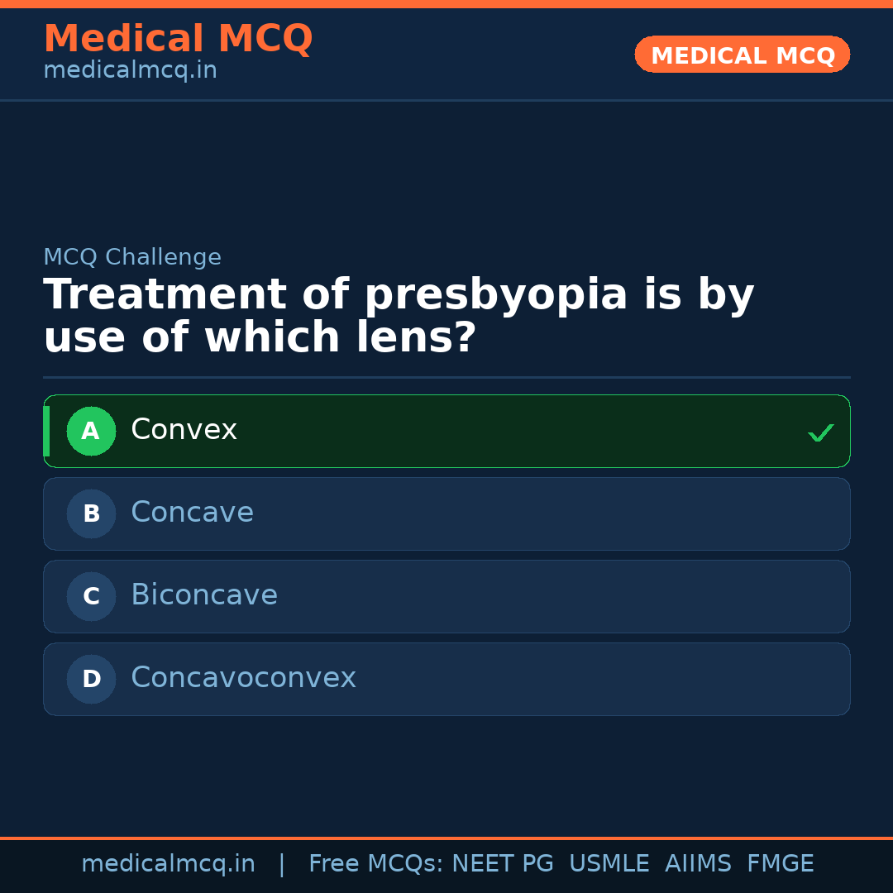Click the green A letter circle
Screen dimensions: 893x893
(x=91, y=431)
